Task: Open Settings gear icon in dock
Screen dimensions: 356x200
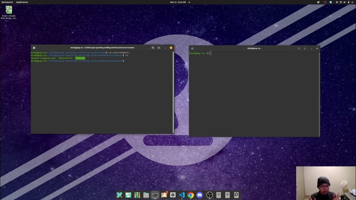Action: [173, 195]
